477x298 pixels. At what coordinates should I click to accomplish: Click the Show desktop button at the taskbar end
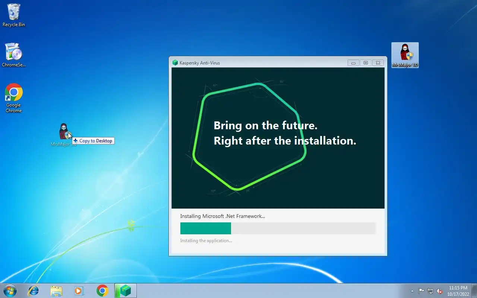474,291
